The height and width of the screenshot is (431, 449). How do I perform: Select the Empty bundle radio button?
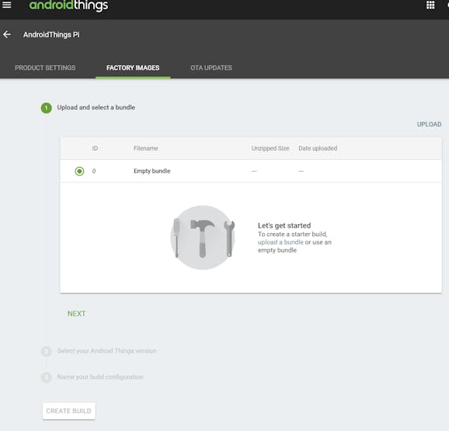tap(79, 171)
